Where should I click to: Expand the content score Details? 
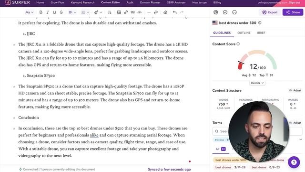(x=257, y=83)
